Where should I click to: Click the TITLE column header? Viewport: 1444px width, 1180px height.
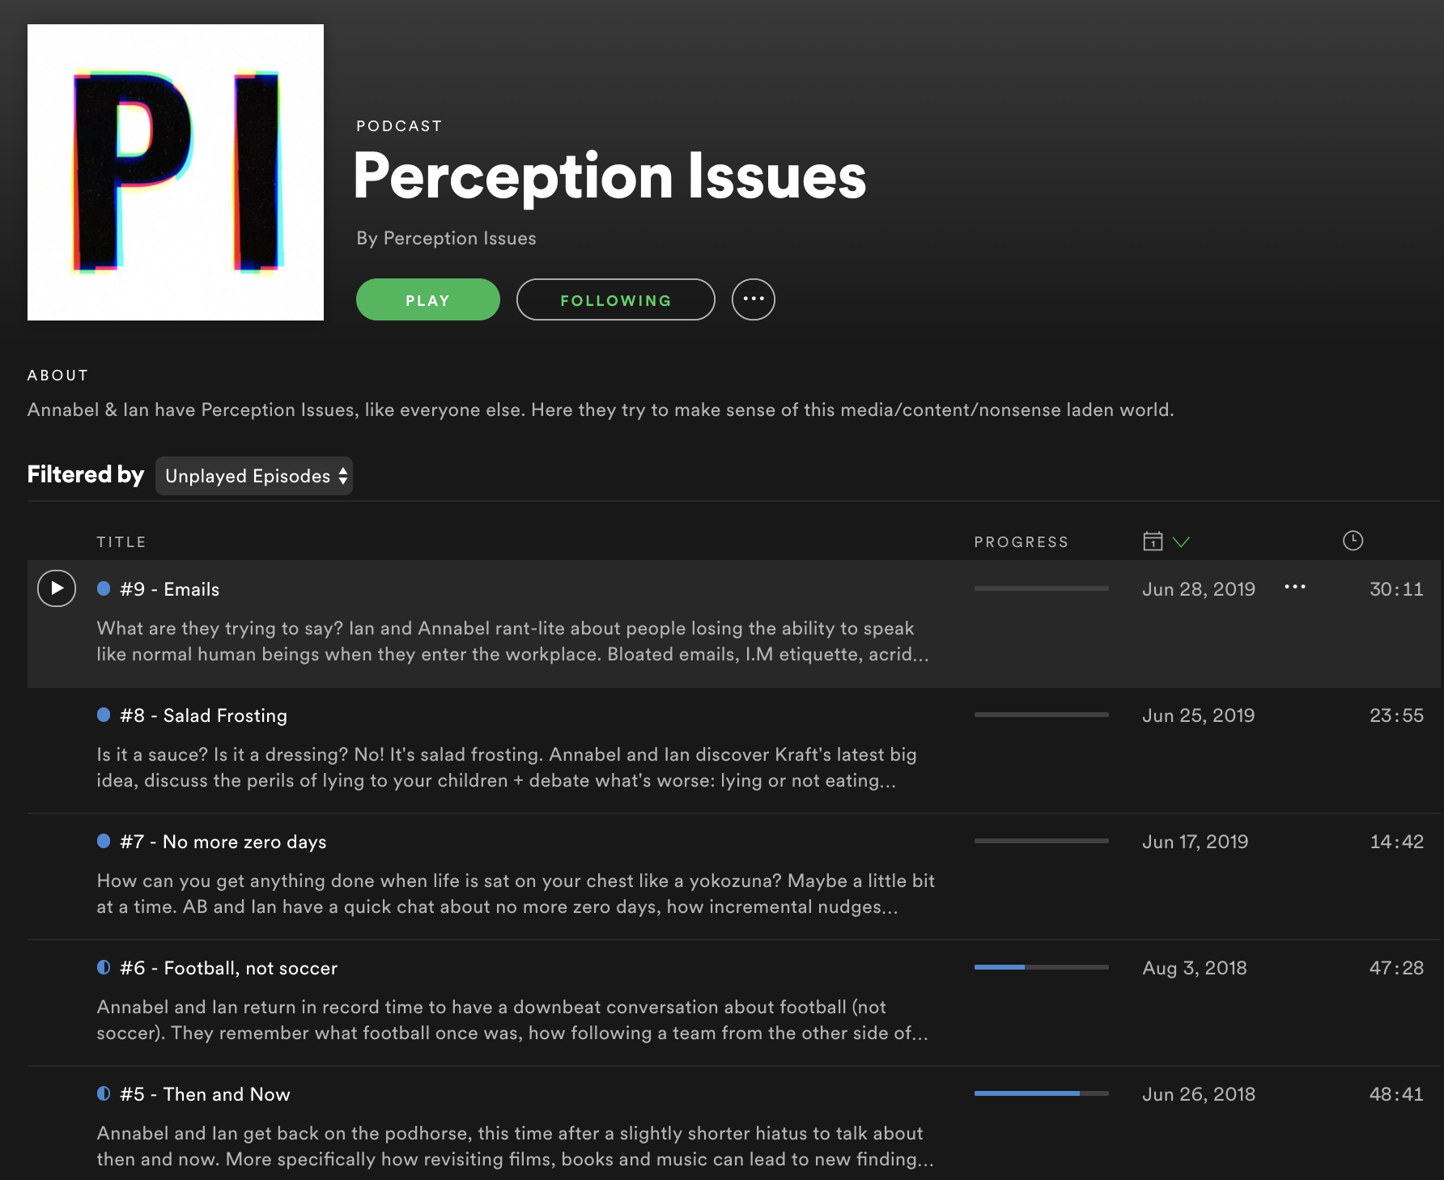[121, 541]
